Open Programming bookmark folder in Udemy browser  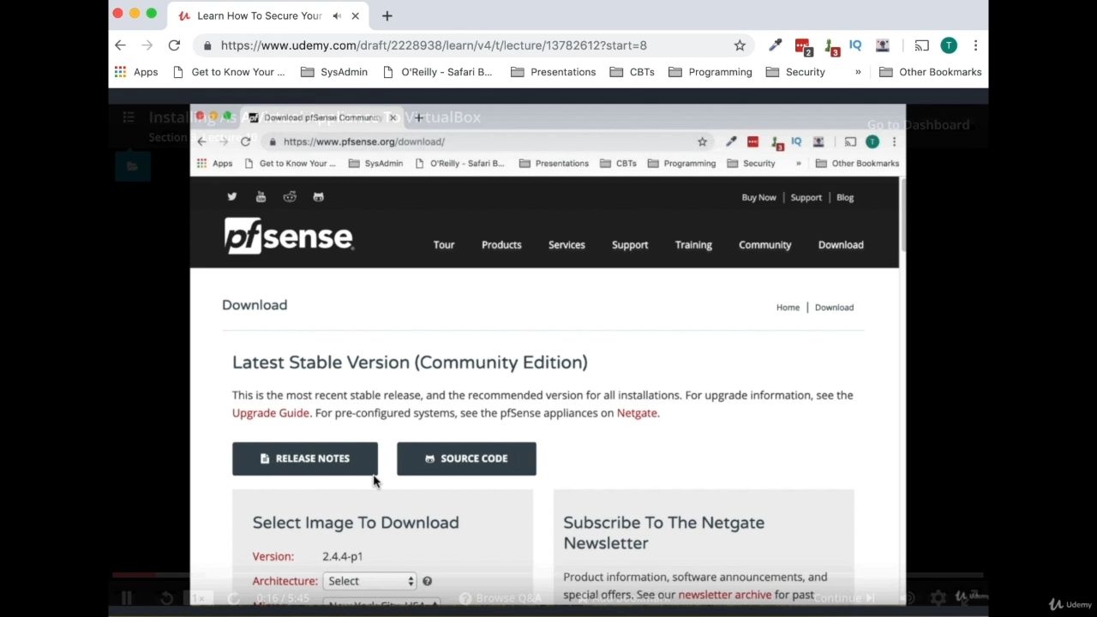(x=710, y=72)
